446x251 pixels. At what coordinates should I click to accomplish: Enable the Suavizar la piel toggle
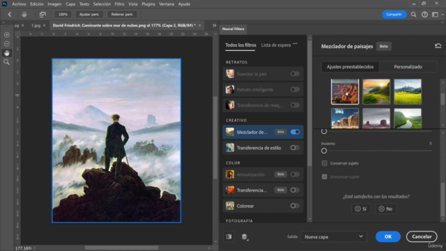coord(295,74)
